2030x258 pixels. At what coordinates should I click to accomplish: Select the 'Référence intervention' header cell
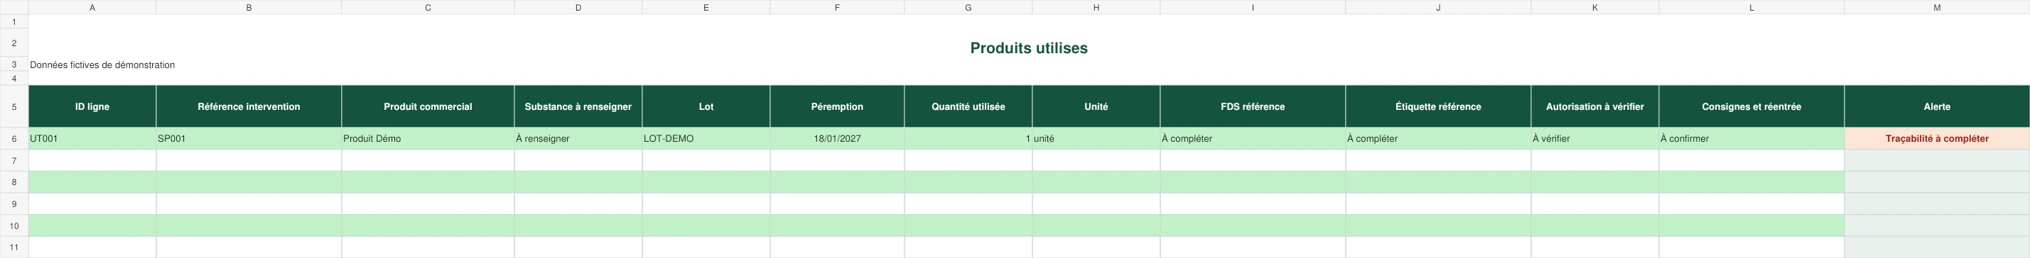click(249, 106)
